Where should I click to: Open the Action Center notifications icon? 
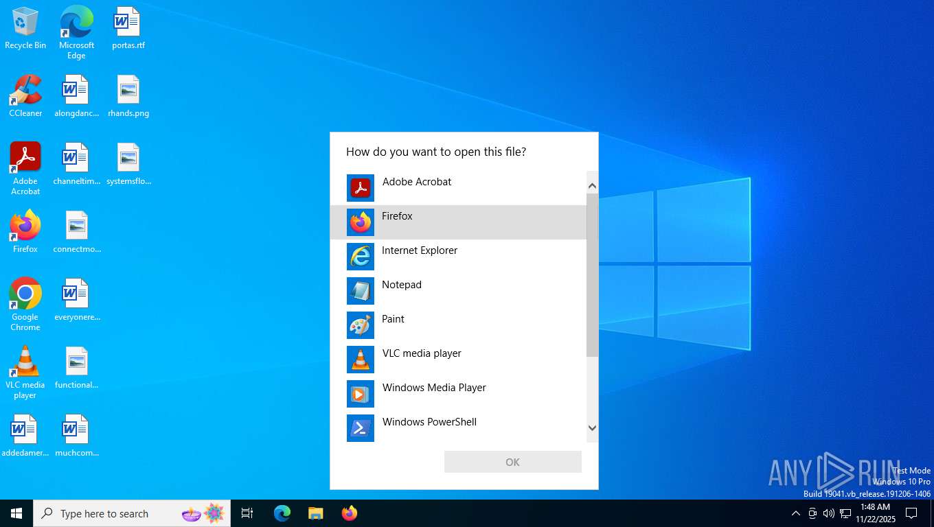pos(911,513)
